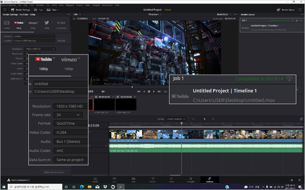Viewport: 305px width, 190px height.
Task: Click the expand icon beside Render Queue button
Action: point(300,10)
